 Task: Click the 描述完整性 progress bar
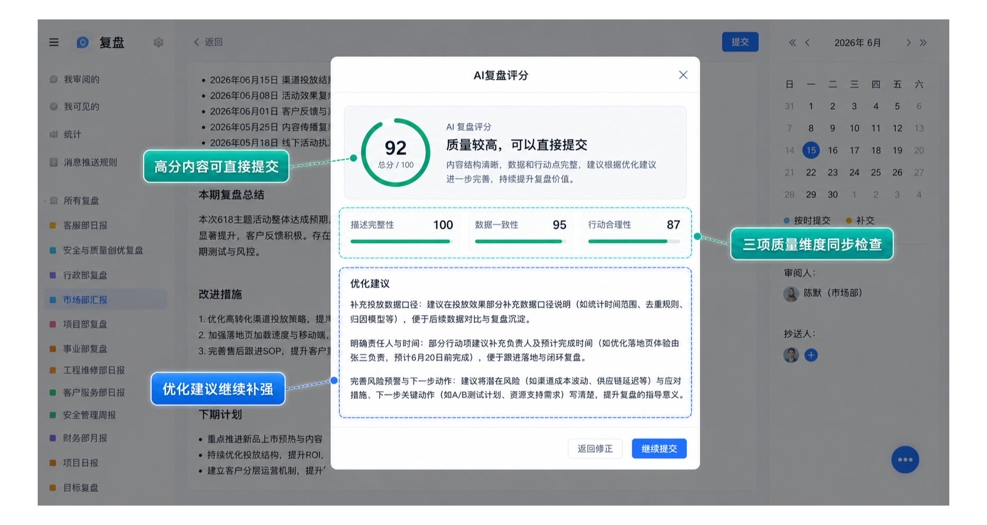(401, 242)
